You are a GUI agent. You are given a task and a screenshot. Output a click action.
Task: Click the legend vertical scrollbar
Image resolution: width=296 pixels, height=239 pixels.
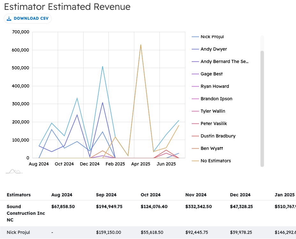coord(262,108)
